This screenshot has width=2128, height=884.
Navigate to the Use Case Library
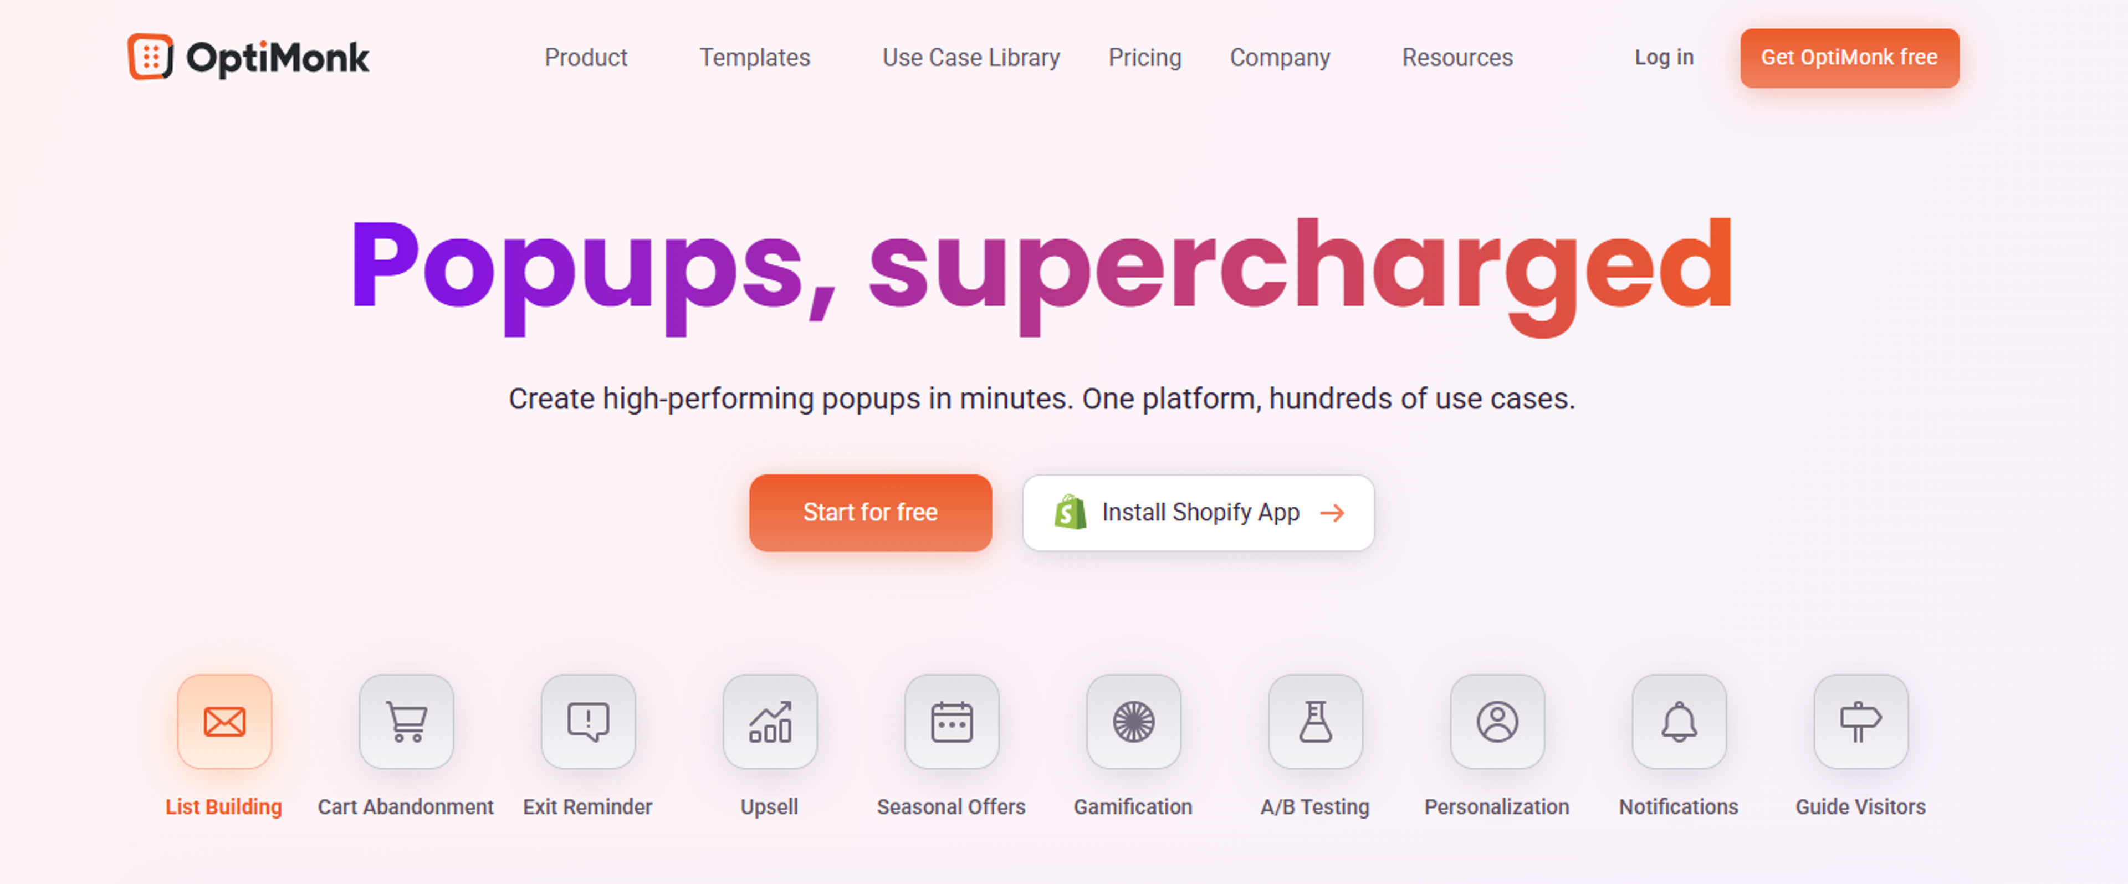[x=971, y=58]
